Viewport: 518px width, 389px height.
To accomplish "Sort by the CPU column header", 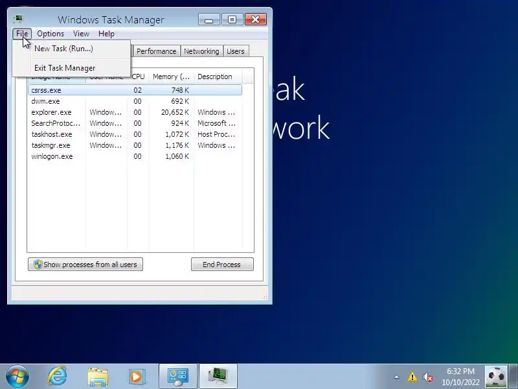I will coord(139,77).
